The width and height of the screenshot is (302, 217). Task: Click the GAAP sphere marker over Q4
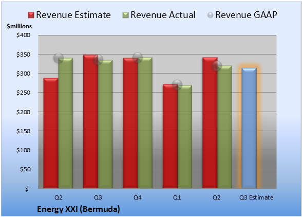tap(138, 57)
